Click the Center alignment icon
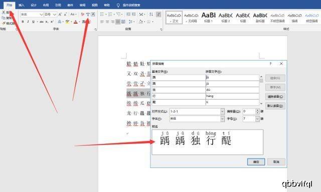The height and width of the screenshot is (192, 321). click(x=107, y=21)
